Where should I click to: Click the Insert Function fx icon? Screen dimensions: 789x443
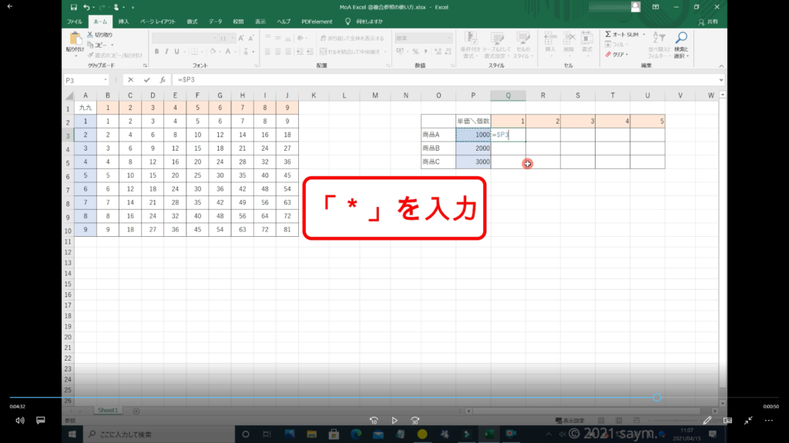[163, 80]
